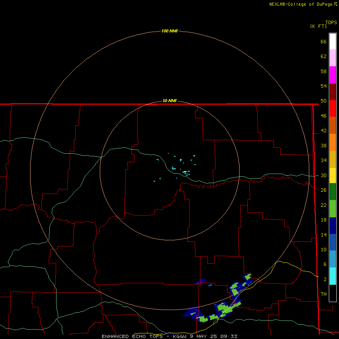Select the dark green legend swatch

pos(333,192)
